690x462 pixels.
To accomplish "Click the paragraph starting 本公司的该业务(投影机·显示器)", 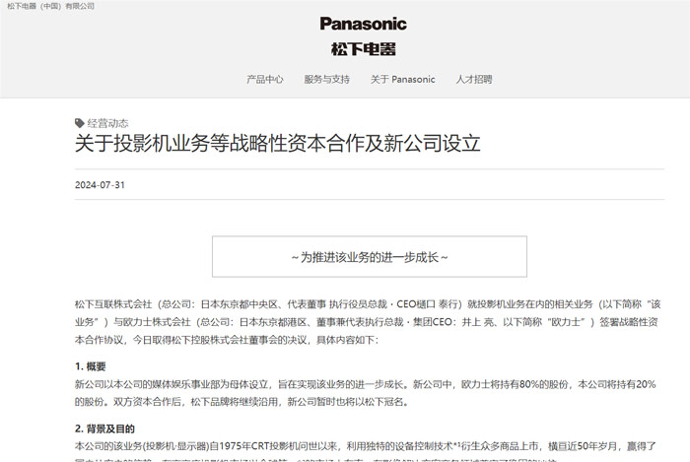I will [x=366, y=446].
